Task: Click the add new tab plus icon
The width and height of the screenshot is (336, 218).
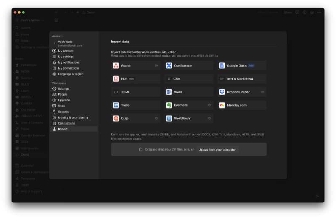Action: (78, 13)
